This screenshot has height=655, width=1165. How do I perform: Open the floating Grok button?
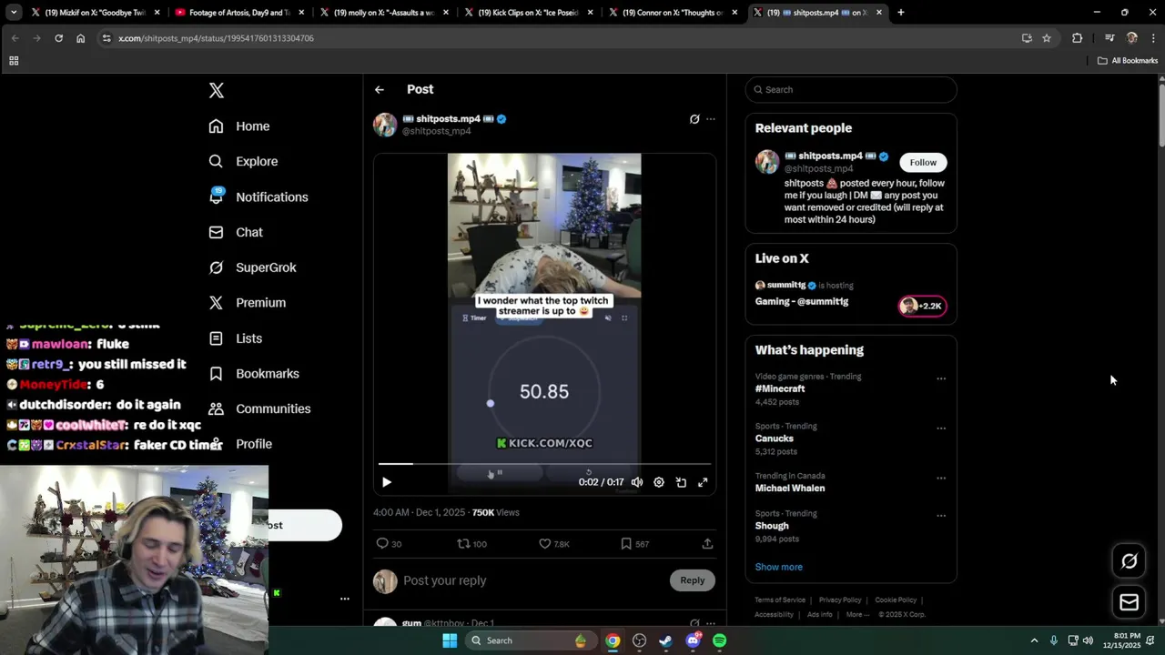[1130, 561]
